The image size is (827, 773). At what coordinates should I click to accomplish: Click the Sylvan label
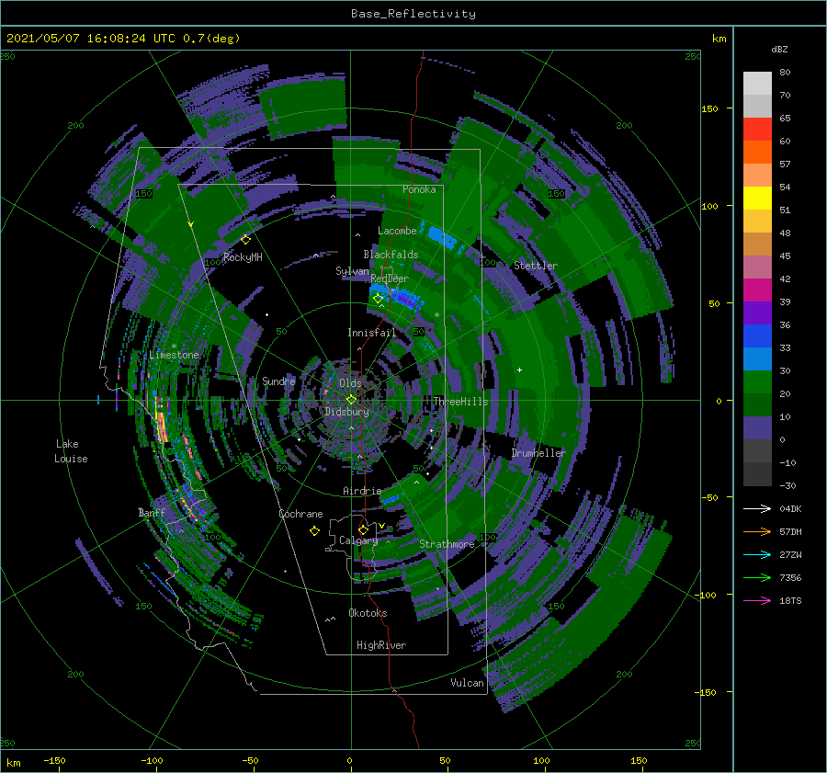pyautogui.click(x=352, y=271)
